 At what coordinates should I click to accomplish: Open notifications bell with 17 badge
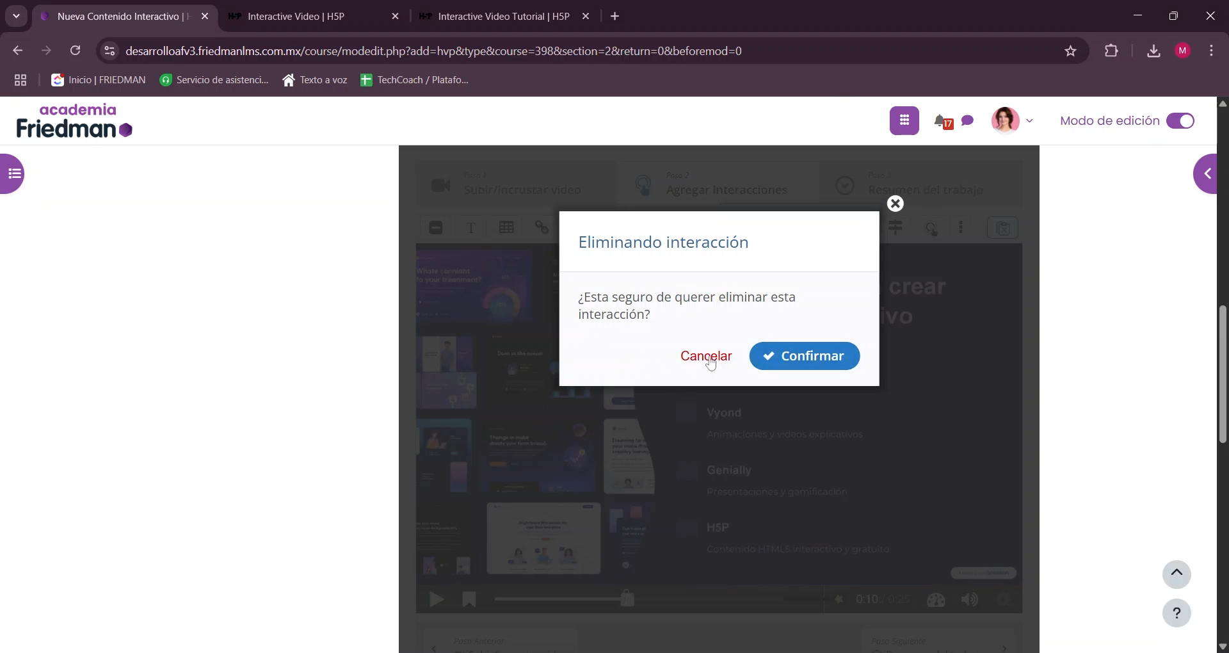point(943,121)
